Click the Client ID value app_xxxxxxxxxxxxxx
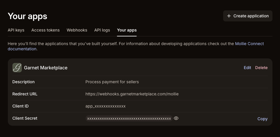Viewport: 280px width, 137px height. (106, 106)
